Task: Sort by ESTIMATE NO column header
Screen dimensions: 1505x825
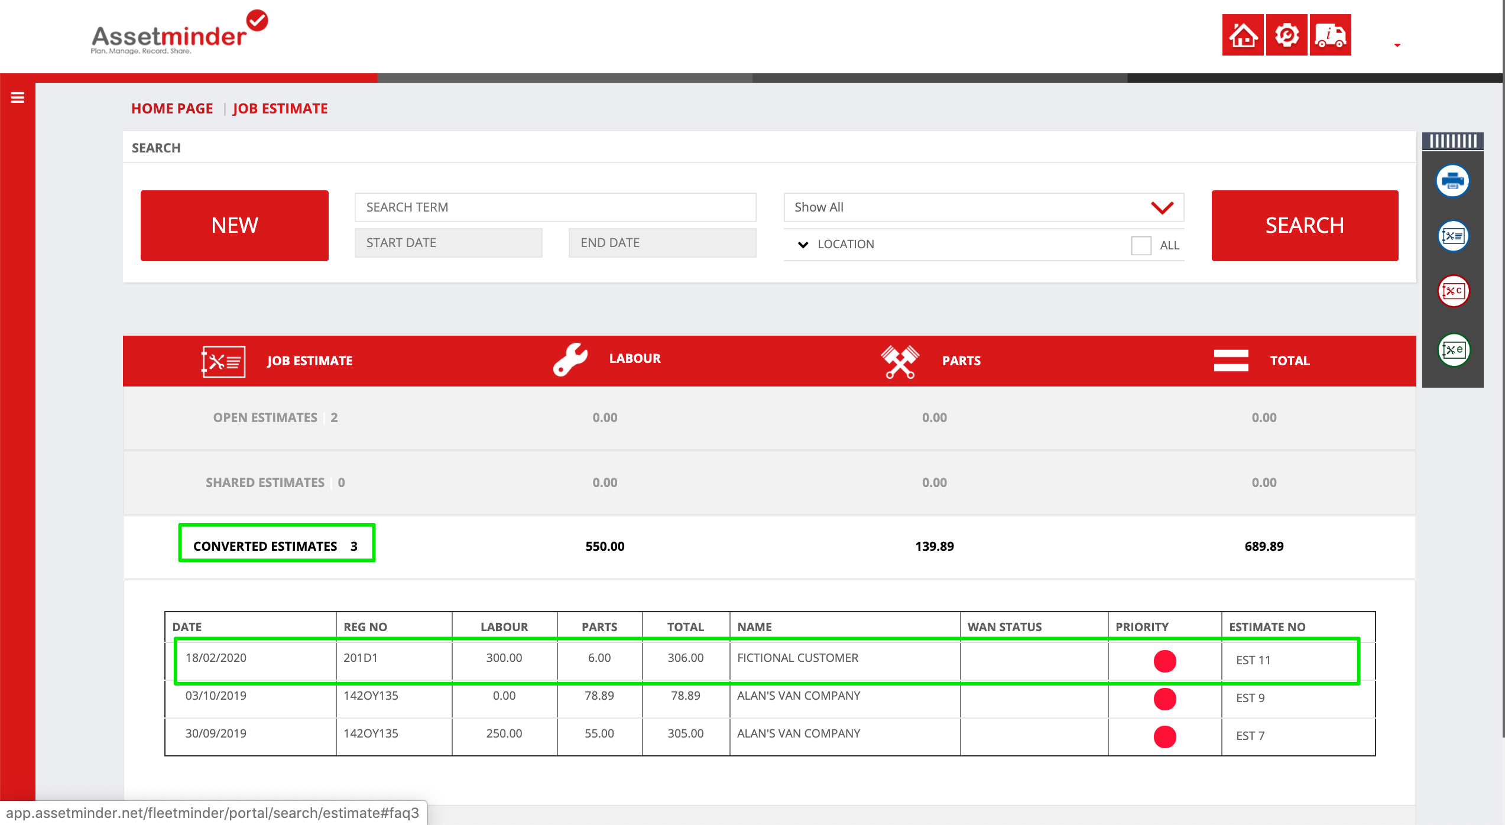Action: pos(1267,627)
